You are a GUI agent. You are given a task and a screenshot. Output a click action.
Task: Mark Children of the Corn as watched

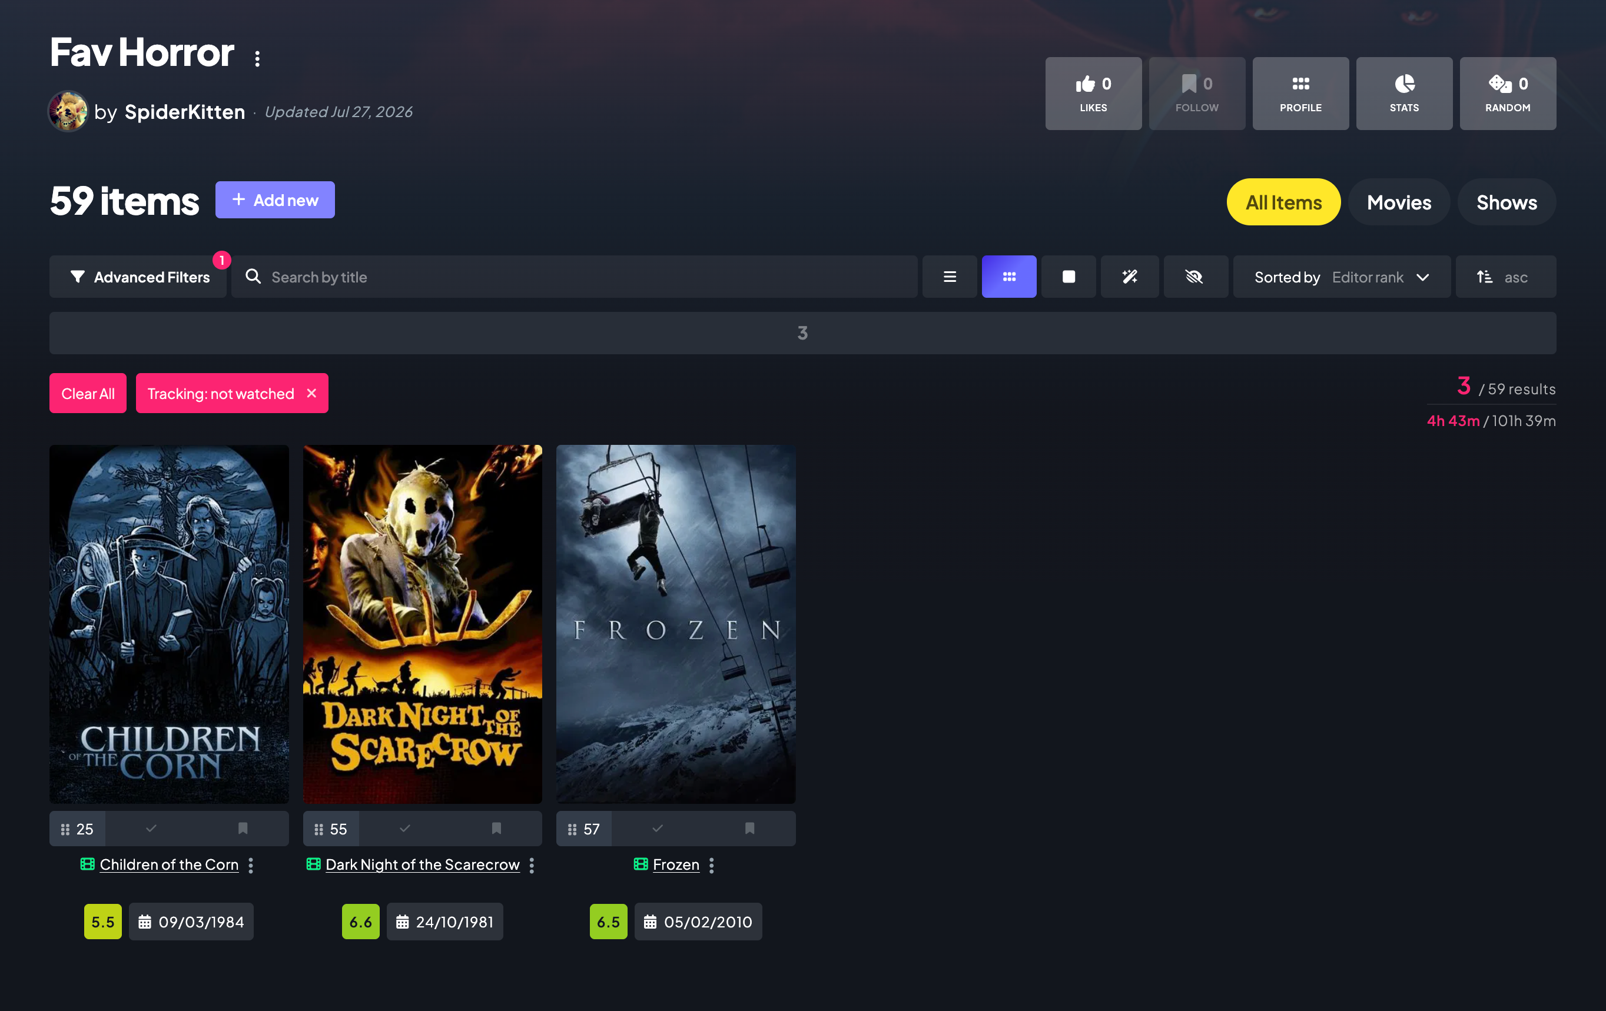(x=151, y=828)
